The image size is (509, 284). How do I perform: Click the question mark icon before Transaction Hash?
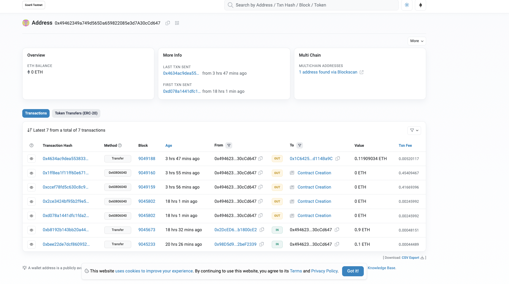click(31, 146)
